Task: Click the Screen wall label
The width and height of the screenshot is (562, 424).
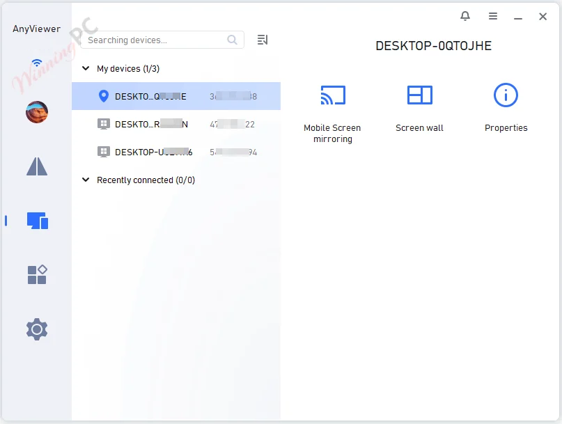Action: click(419, 128)
